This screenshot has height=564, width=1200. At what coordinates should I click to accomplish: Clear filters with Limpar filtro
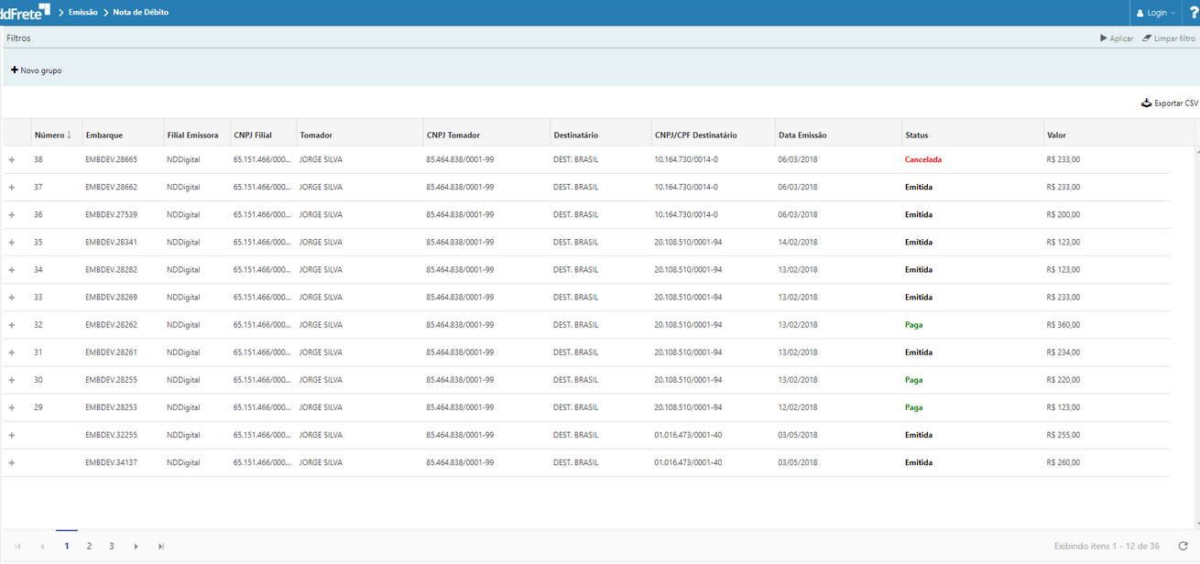[x=1169, y=38]
